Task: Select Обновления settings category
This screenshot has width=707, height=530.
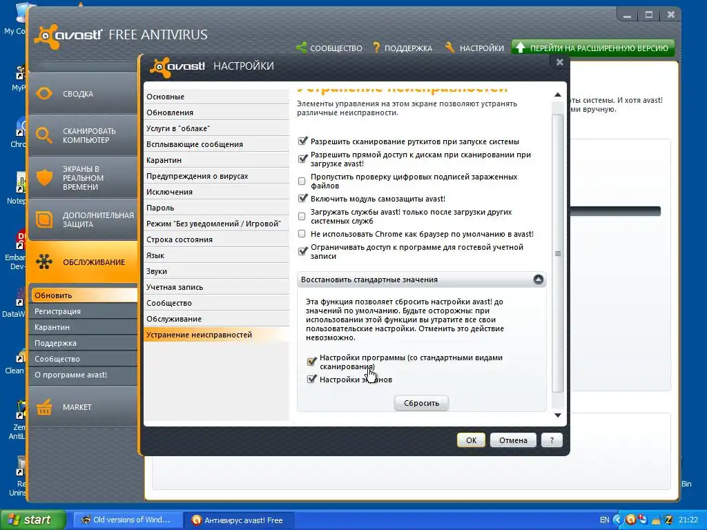Action: point(216,112)
